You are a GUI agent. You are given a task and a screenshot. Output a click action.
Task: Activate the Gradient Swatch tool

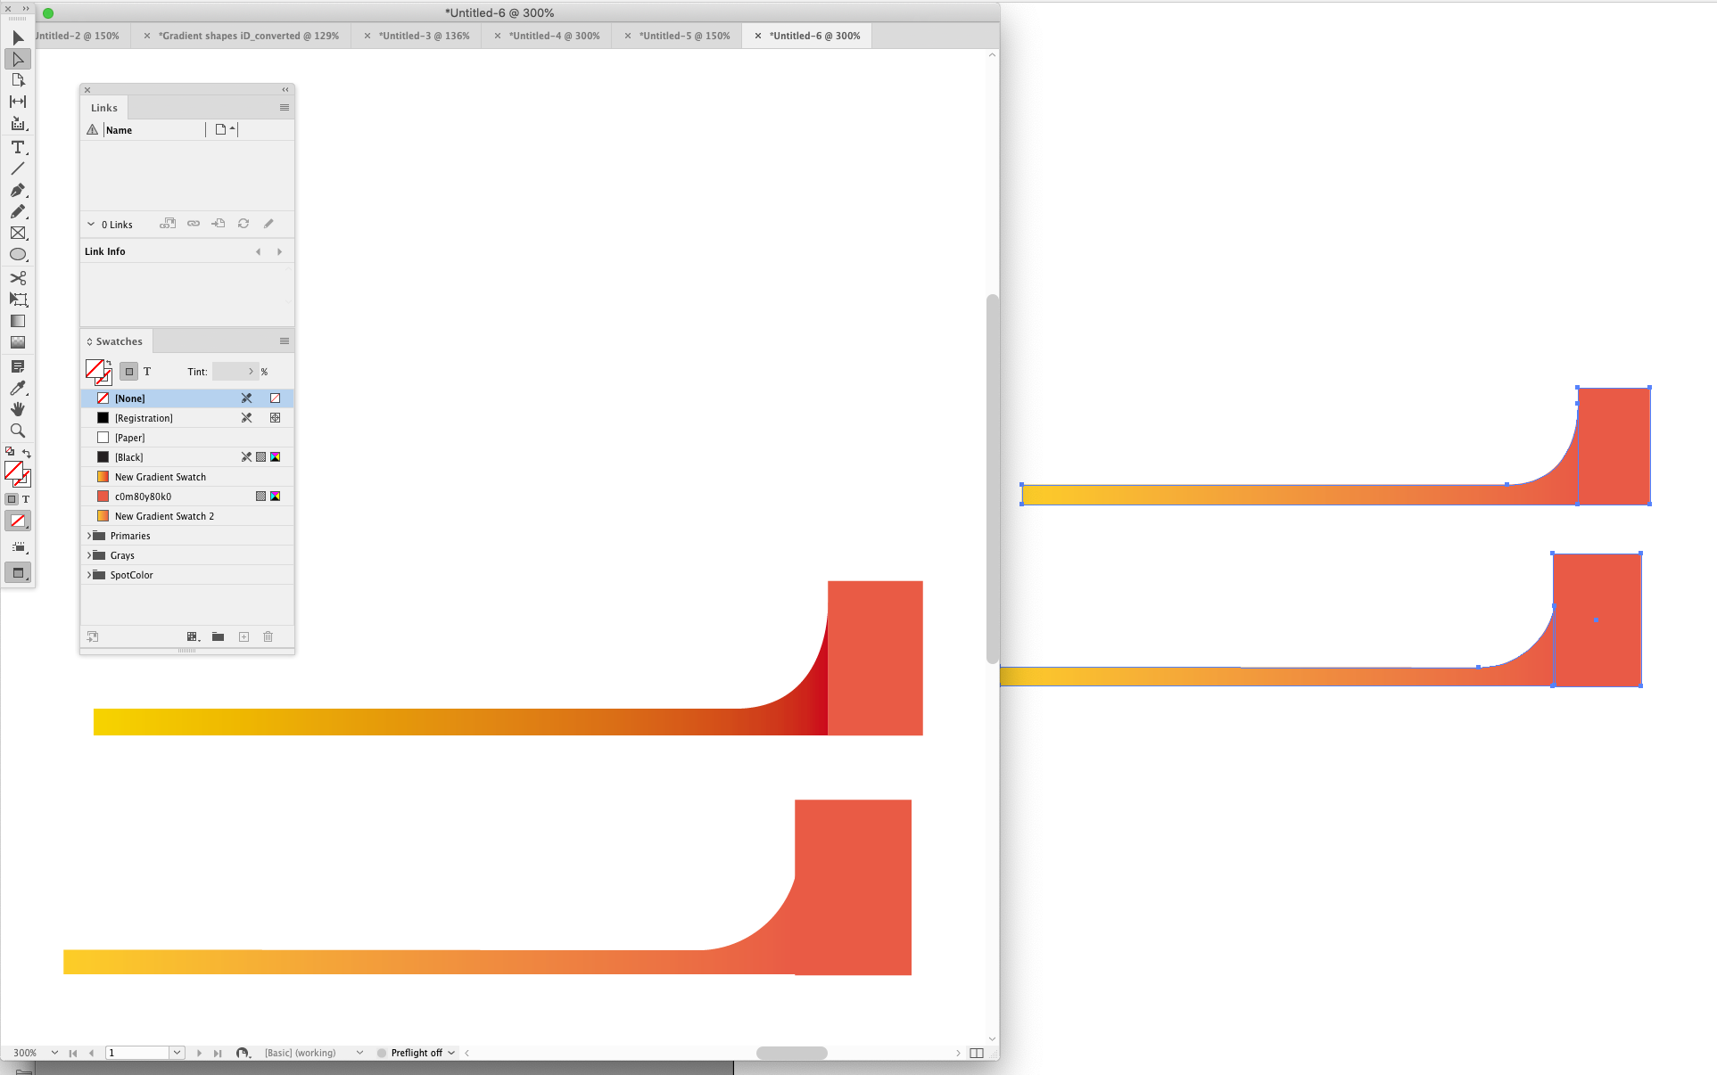19,321
